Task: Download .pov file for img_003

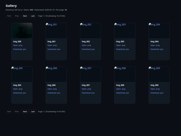Action: 123,49
